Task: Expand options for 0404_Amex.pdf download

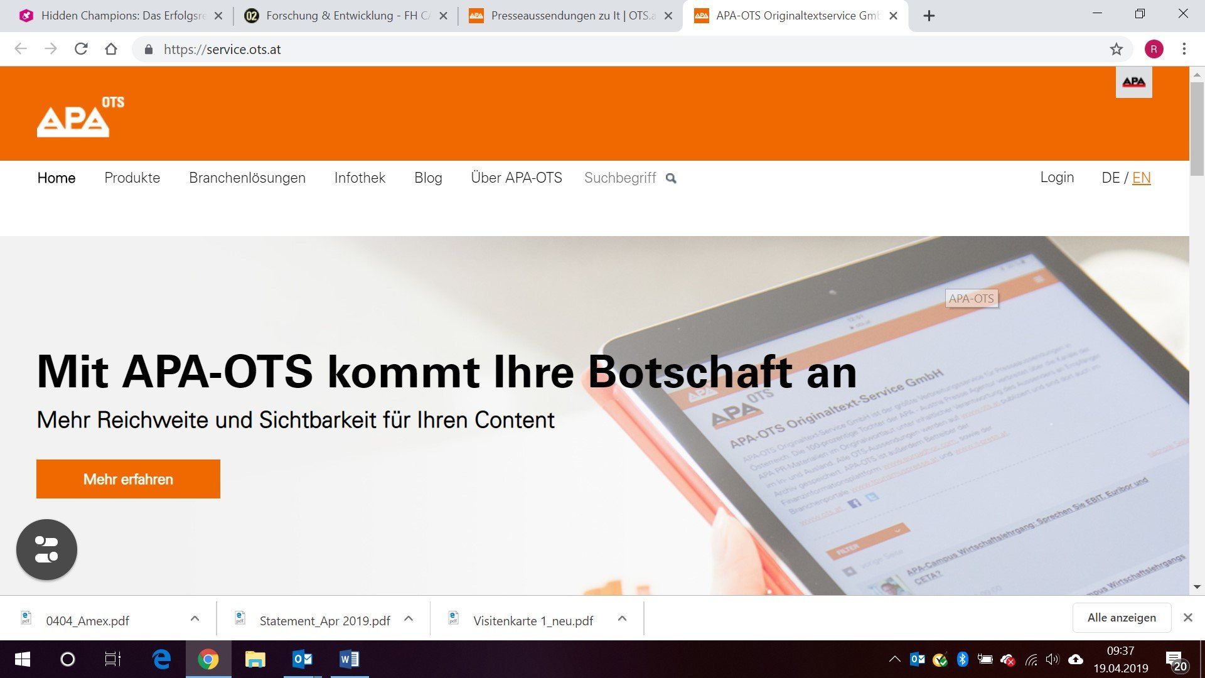Action: point(195,619)
